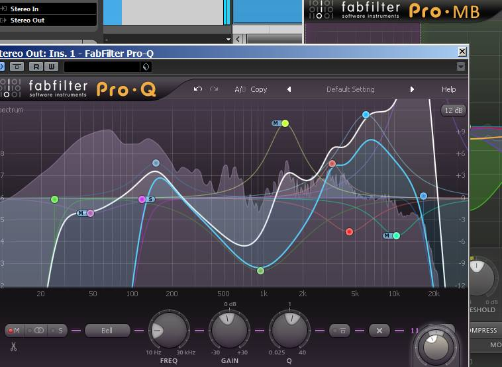This screenshot has height=367, width=502.
Task: Click the output level knob at bottom right
Action: pos(435,347)
